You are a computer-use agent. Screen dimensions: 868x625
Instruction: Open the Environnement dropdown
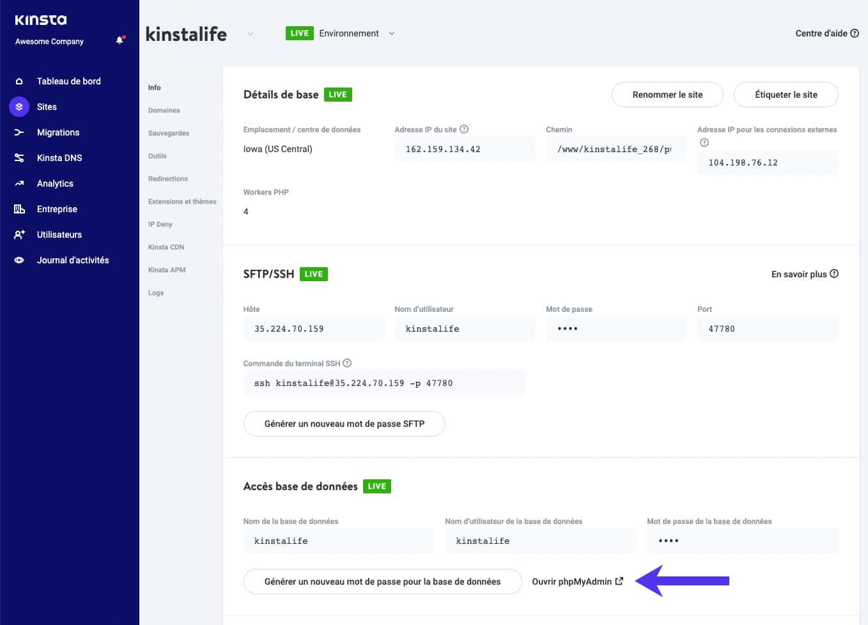pyautogui.click(x=392, y=34)
